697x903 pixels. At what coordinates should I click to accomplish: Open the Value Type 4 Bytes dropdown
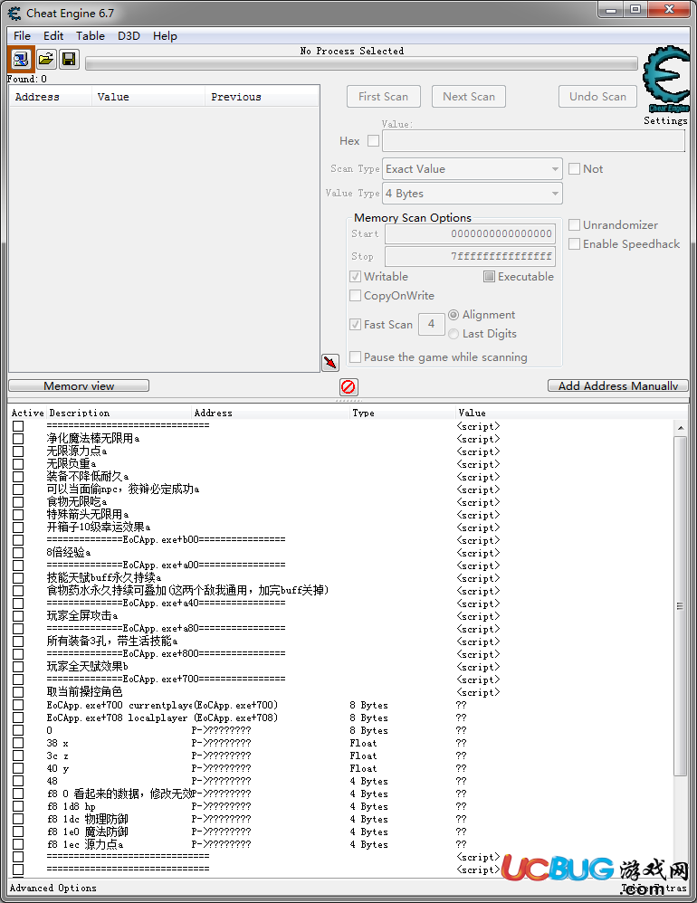click(x=473, y=194)
